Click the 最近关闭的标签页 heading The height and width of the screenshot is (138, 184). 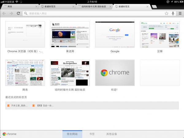coord(16,97)
